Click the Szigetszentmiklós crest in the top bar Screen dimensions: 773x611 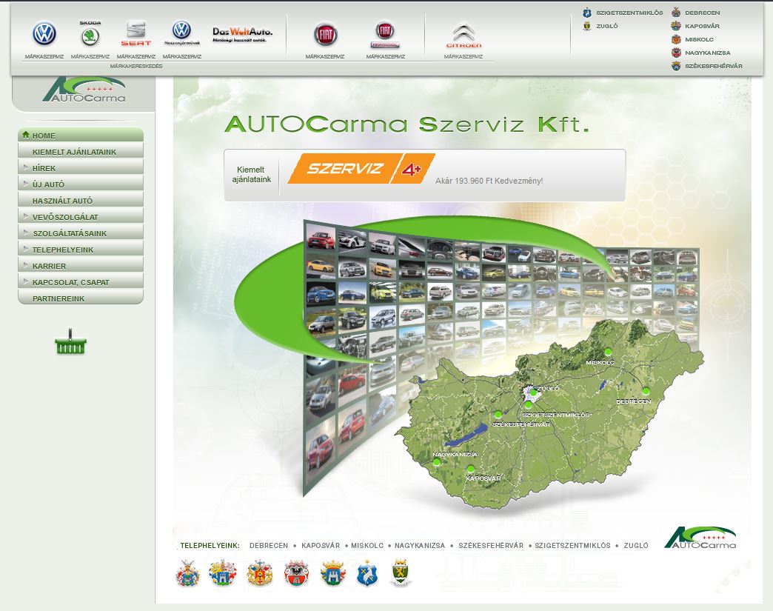tap(586, 13)
